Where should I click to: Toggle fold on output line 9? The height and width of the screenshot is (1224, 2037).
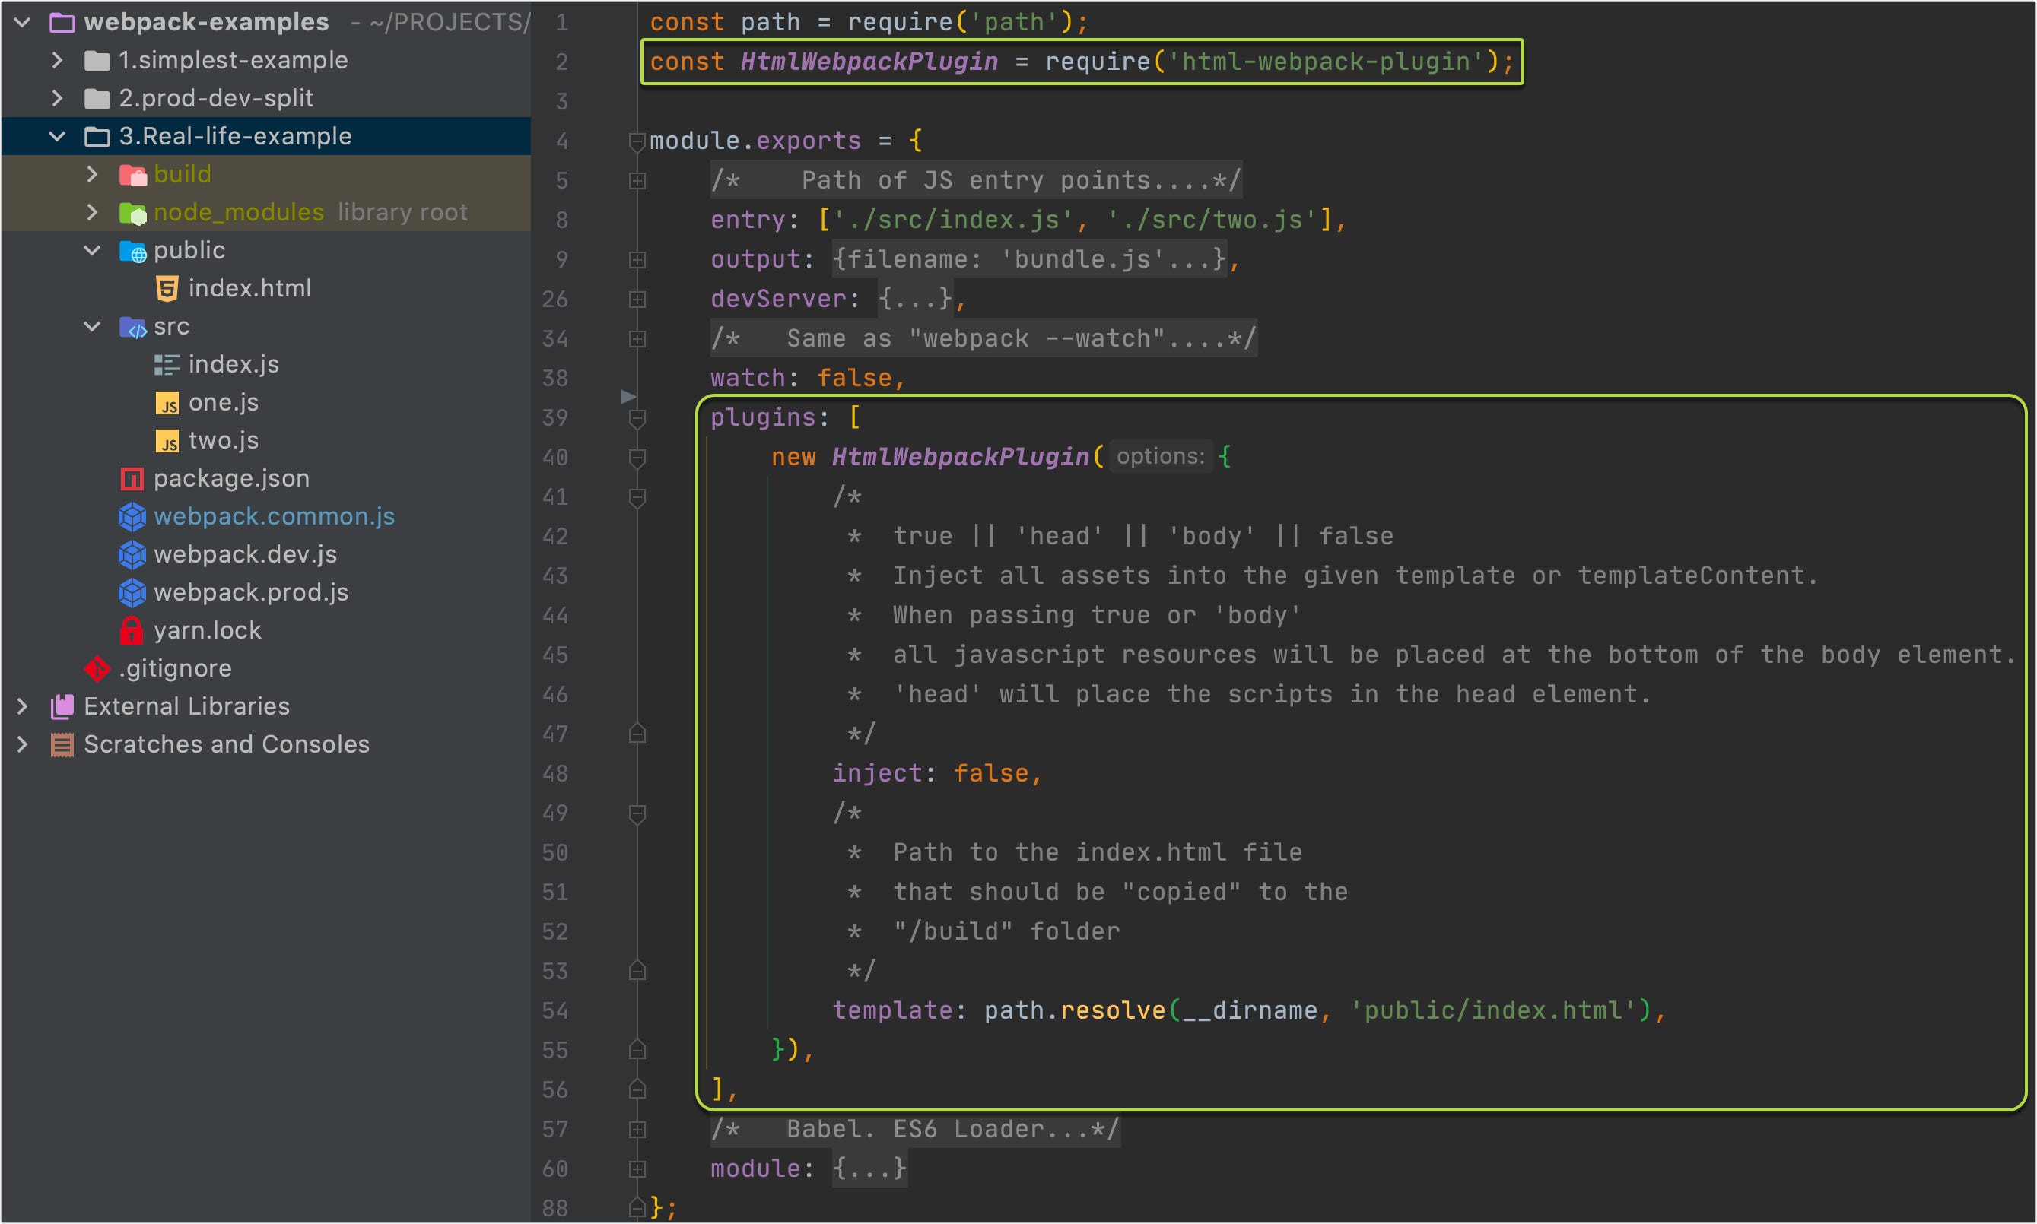coord(637,260)
